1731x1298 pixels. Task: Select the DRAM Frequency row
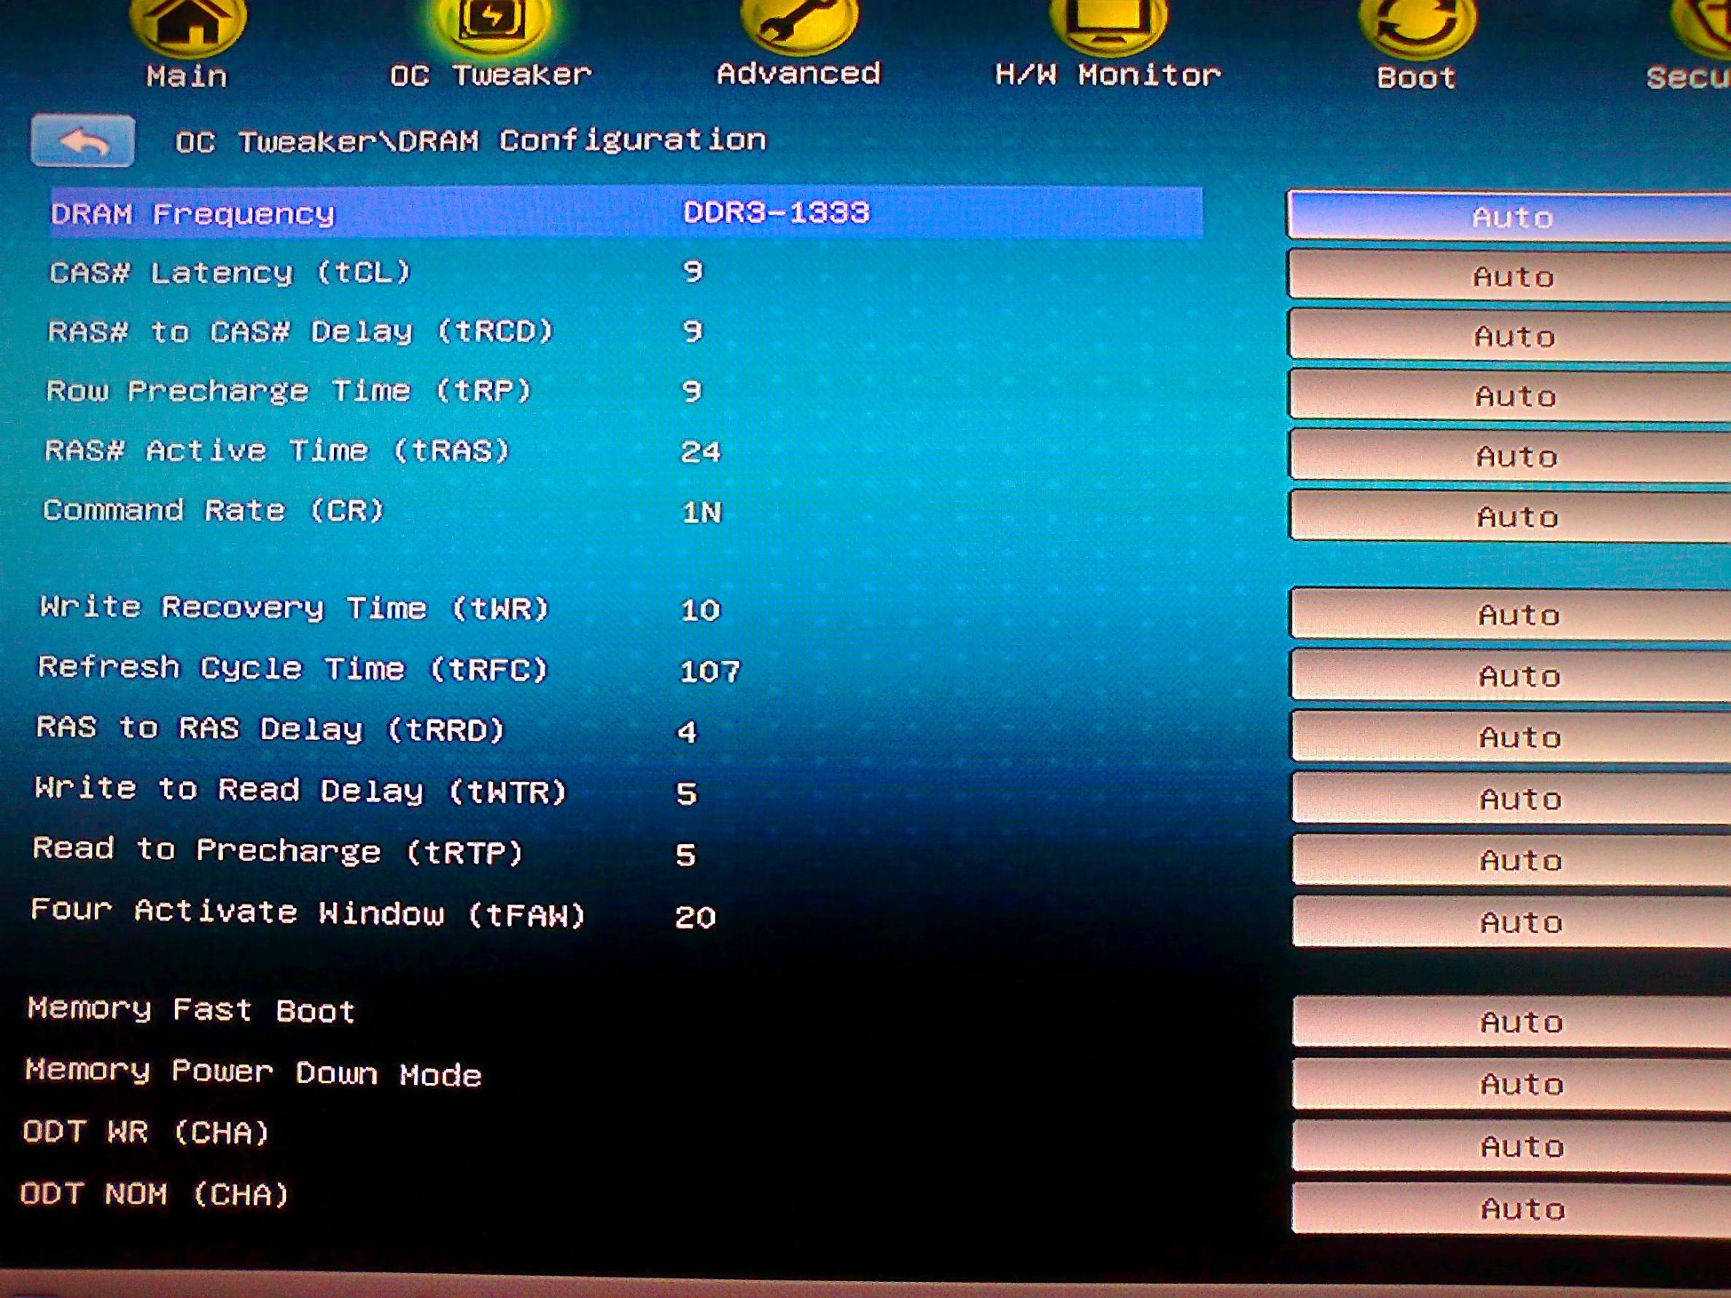(626, 213)
